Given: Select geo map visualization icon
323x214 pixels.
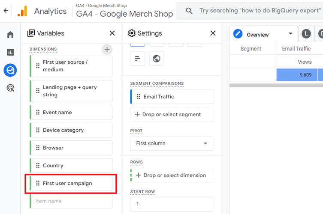Looking at the screenshot, I should tap(157, 59).
